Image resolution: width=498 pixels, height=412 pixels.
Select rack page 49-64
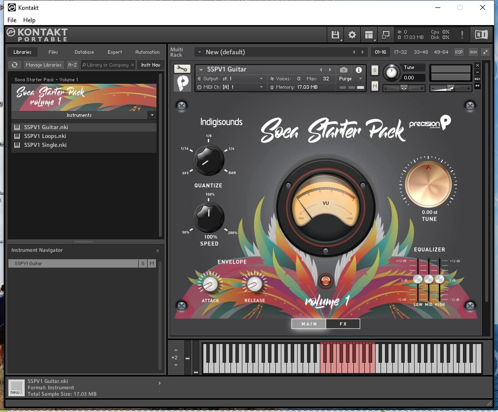pos(441,52)
